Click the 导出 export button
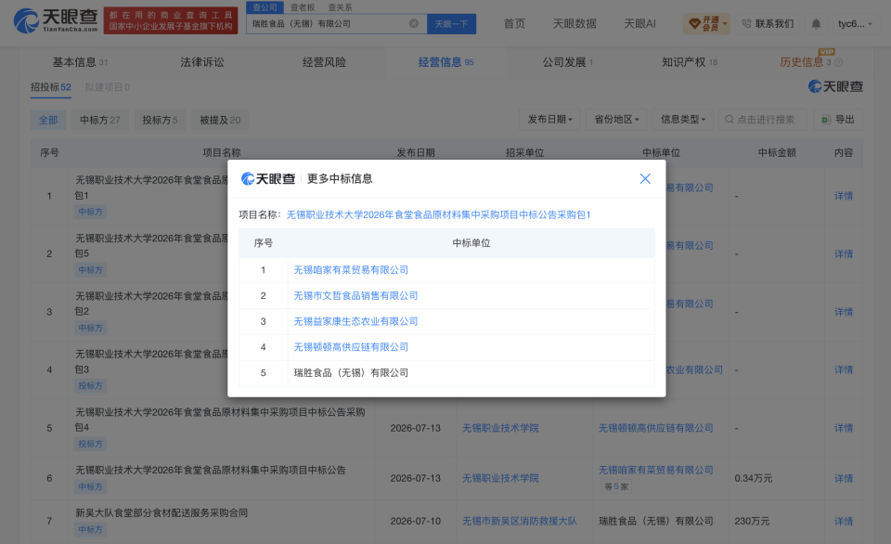Viewport: 891px width, 544px height. click(x=838, y=120)
